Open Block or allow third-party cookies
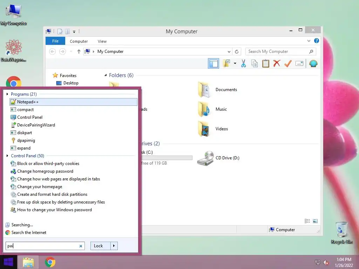This screenshot has width=359, height=269. 45,164
